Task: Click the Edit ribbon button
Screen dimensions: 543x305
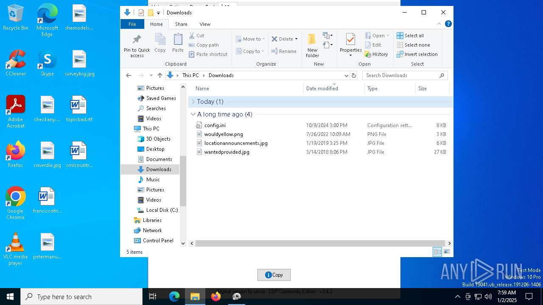Action: [373, 45]
